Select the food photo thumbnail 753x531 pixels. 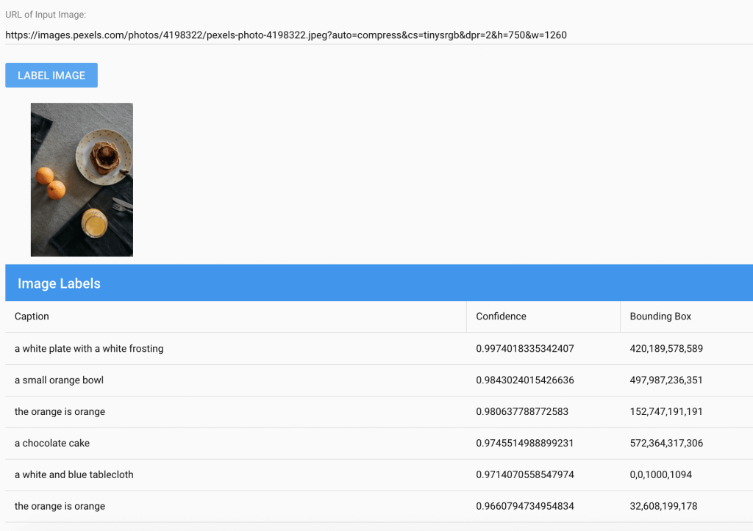[x=82, y=179]
